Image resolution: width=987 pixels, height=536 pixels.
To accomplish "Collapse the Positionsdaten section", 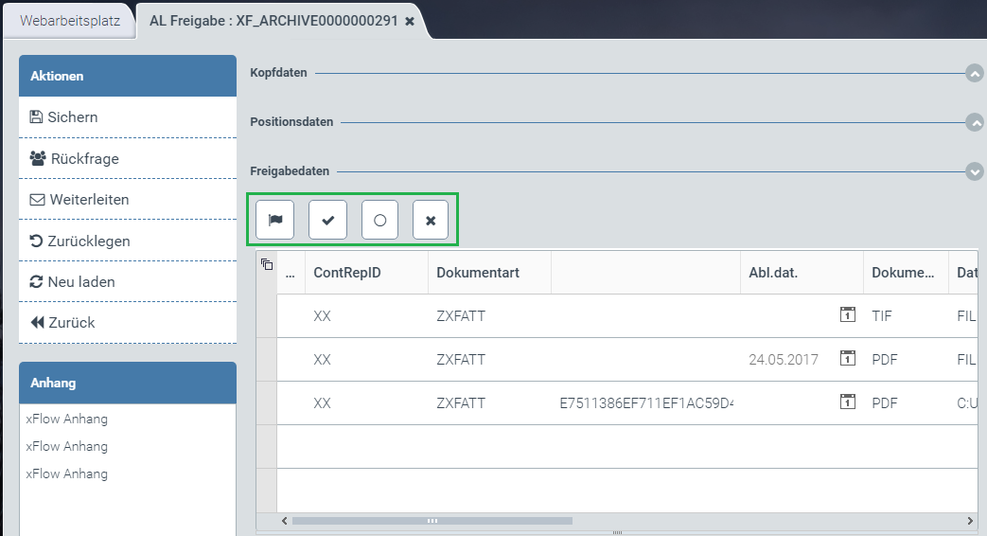I will (974, 122).
